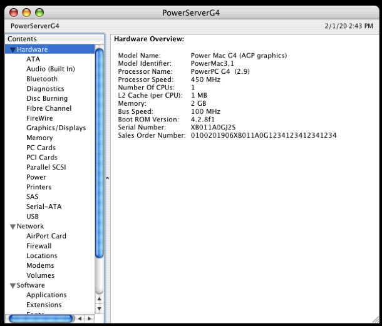This screenshot has width=382, height=326.
Task: Select Locations under Network
Action: click(42, 256)
